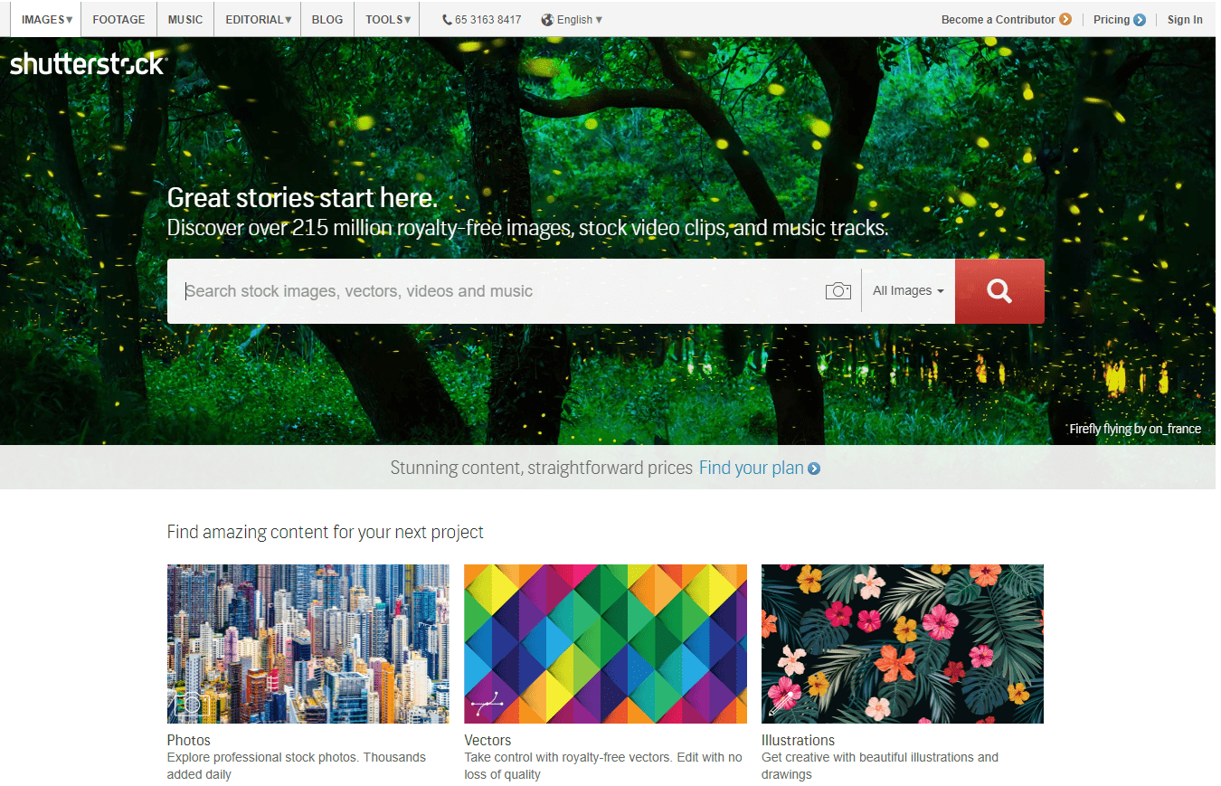Open the EDITORIAL dropdown menu
1221x786 pixels.
[x=258, y=19]
